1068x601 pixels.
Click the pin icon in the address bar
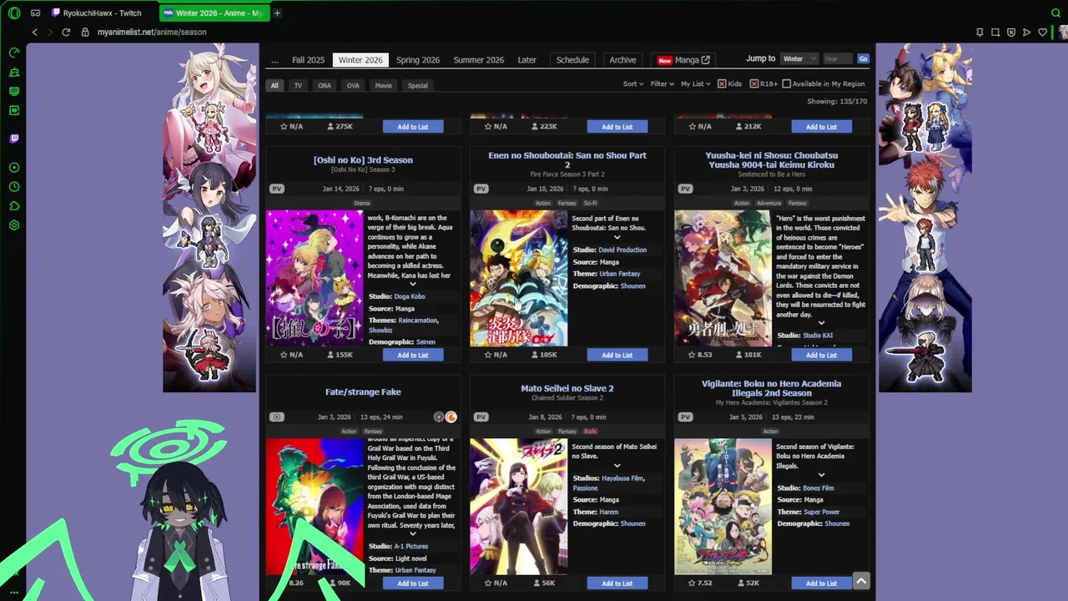pos(980,32)
